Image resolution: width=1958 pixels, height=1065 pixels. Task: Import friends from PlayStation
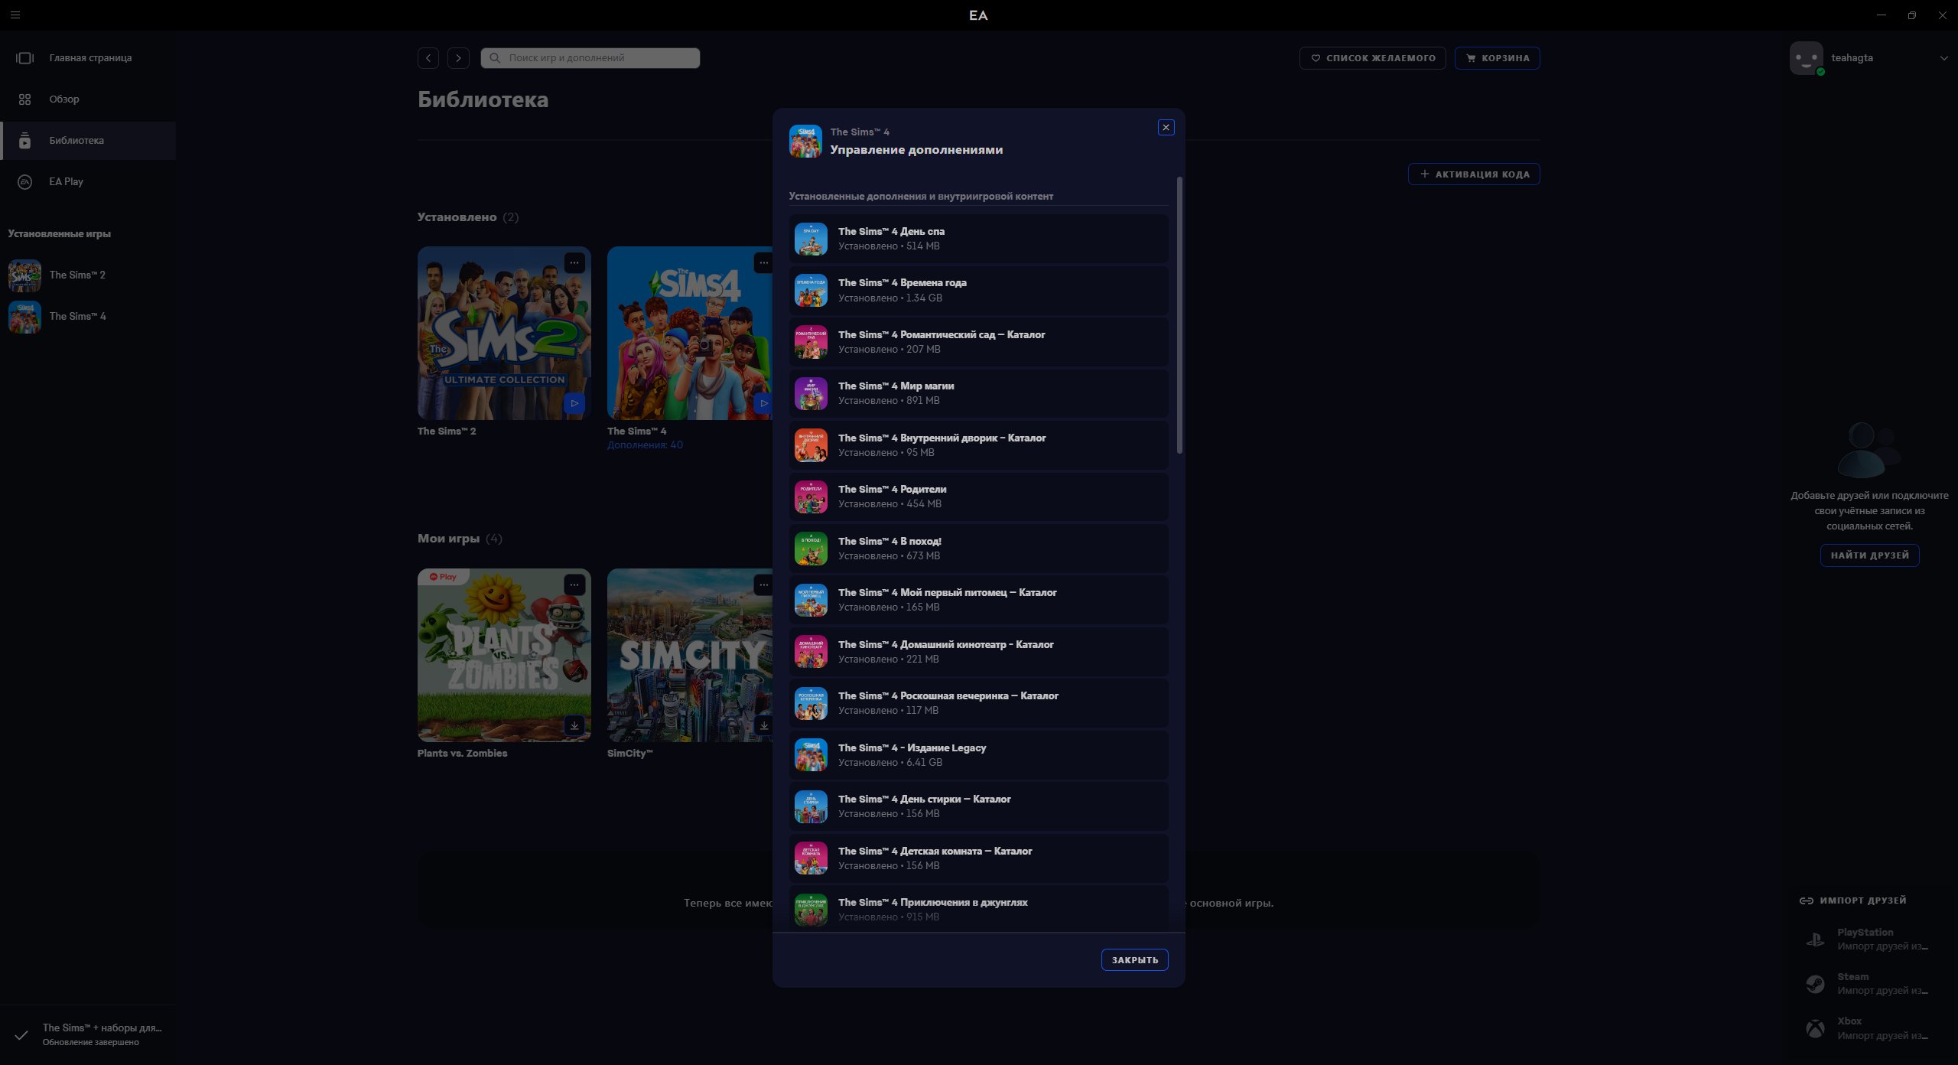pos(1866,940)
